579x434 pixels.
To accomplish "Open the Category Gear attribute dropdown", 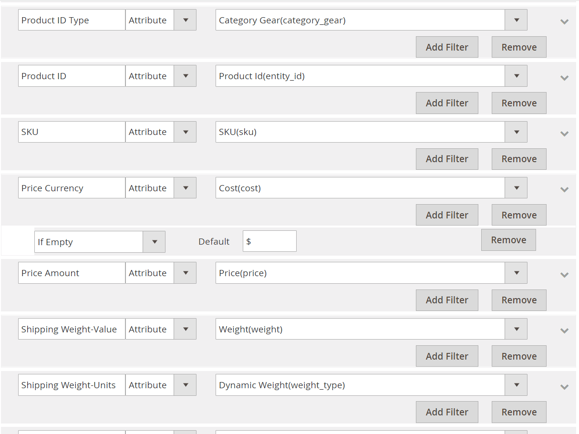I will tap(371, 20).
